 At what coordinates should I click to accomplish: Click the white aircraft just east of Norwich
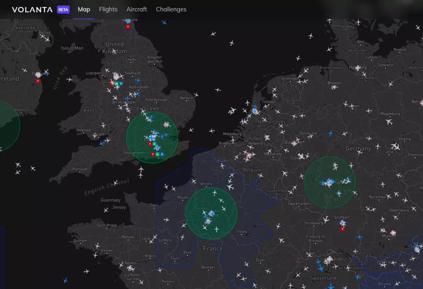pos(196,95)
